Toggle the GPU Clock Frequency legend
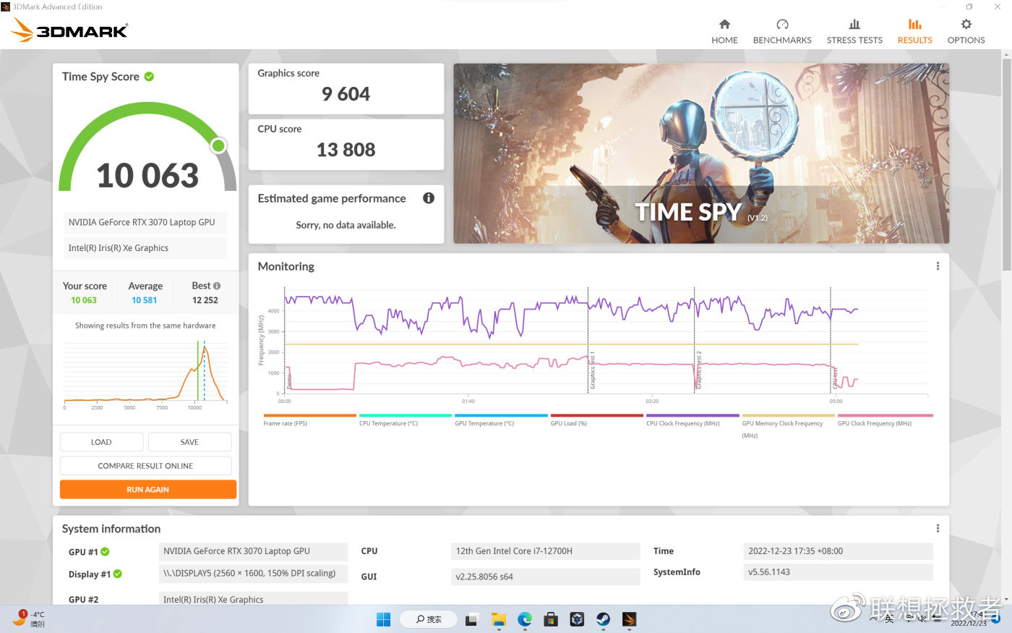Image resolution: width=1012 pixels, height=633 pixels. click(x=884, y=420)
